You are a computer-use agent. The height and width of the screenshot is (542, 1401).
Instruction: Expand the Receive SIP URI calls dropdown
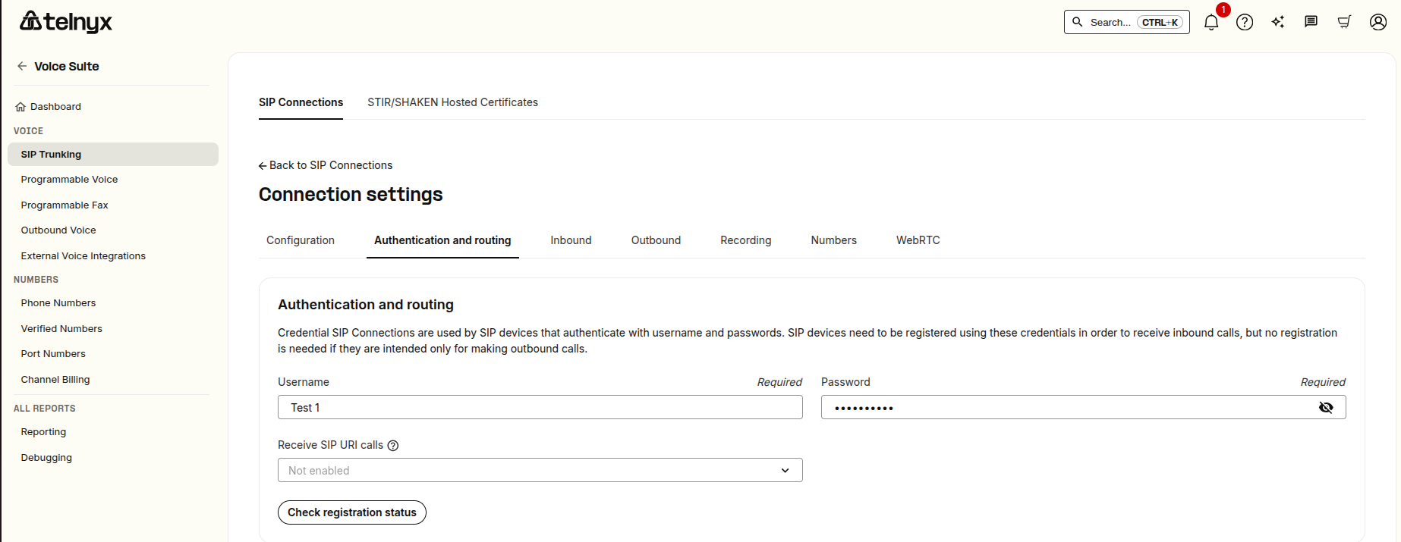[540, 470]
